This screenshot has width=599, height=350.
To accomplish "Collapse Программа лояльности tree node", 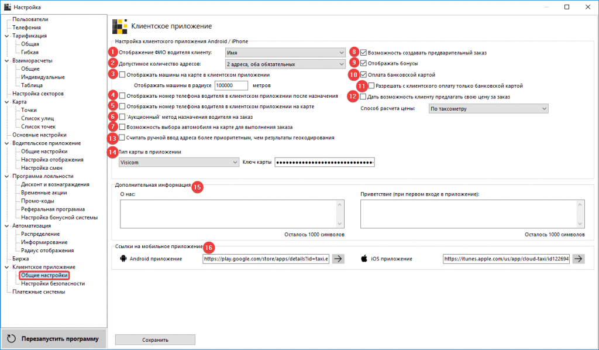I will [6, 176].
